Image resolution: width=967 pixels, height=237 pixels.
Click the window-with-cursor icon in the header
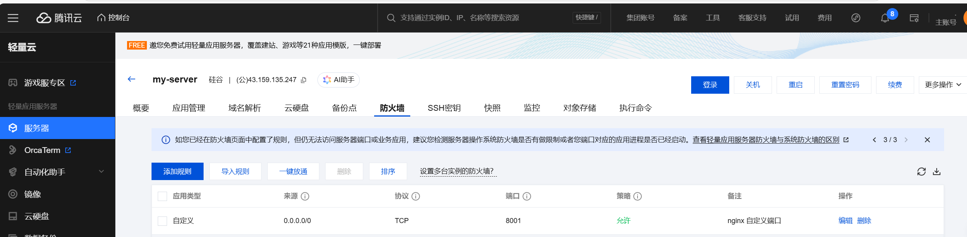914,18
